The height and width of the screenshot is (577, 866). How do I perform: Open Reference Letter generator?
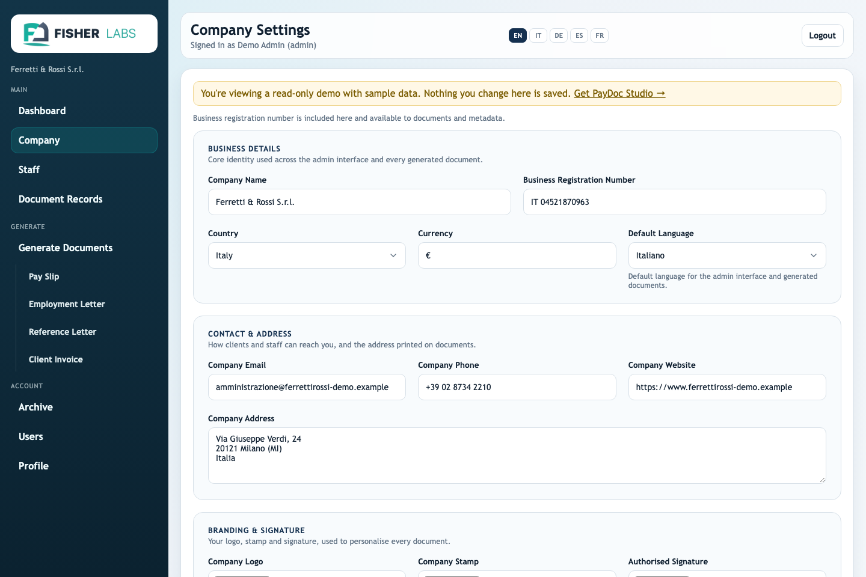point(90,332)
